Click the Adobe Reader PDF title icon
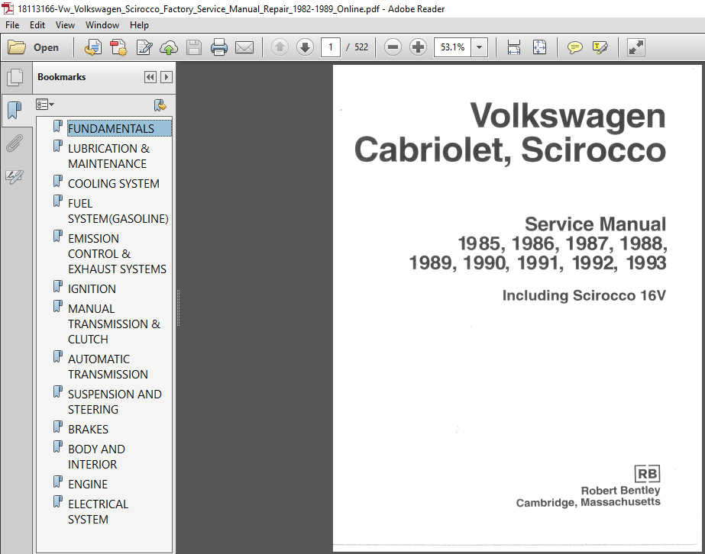 pos(8,8)
